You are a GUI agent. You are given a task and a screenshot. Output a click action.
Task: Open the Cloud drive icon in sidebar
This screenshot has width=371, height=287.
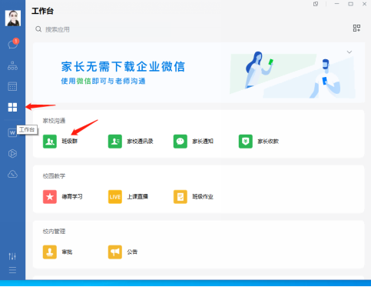(x=12, y=174)
